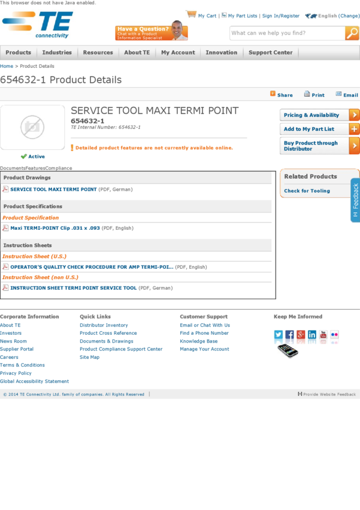The width and height of the screenshot is (360, 510).
Task: Switch to the Features tab
Action: 35,169
